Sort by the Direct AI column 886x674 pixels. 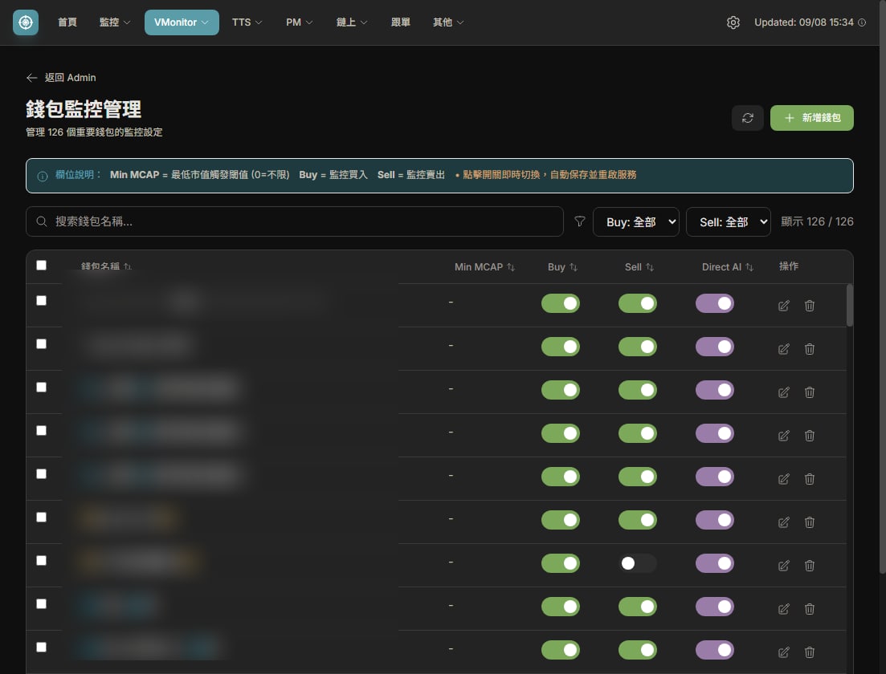click(x=727, y=267)
